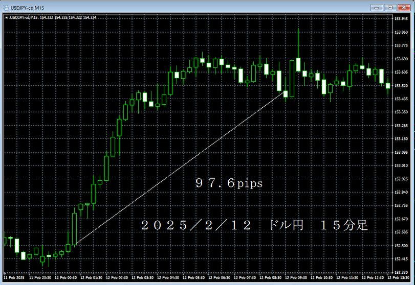Click the 152.500 price scale label

click(401, 245)
